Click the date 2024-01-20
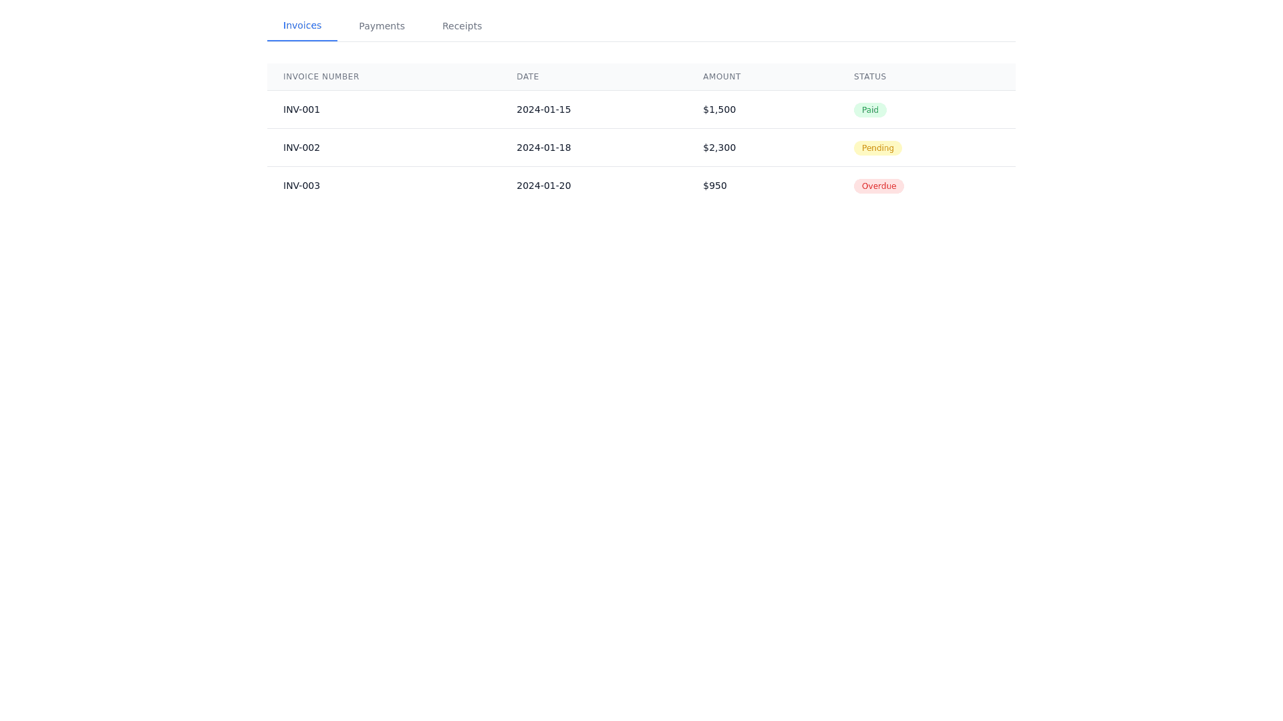Image resolution: width=1283 pixels, height=721 pixels. pos(543,186)
